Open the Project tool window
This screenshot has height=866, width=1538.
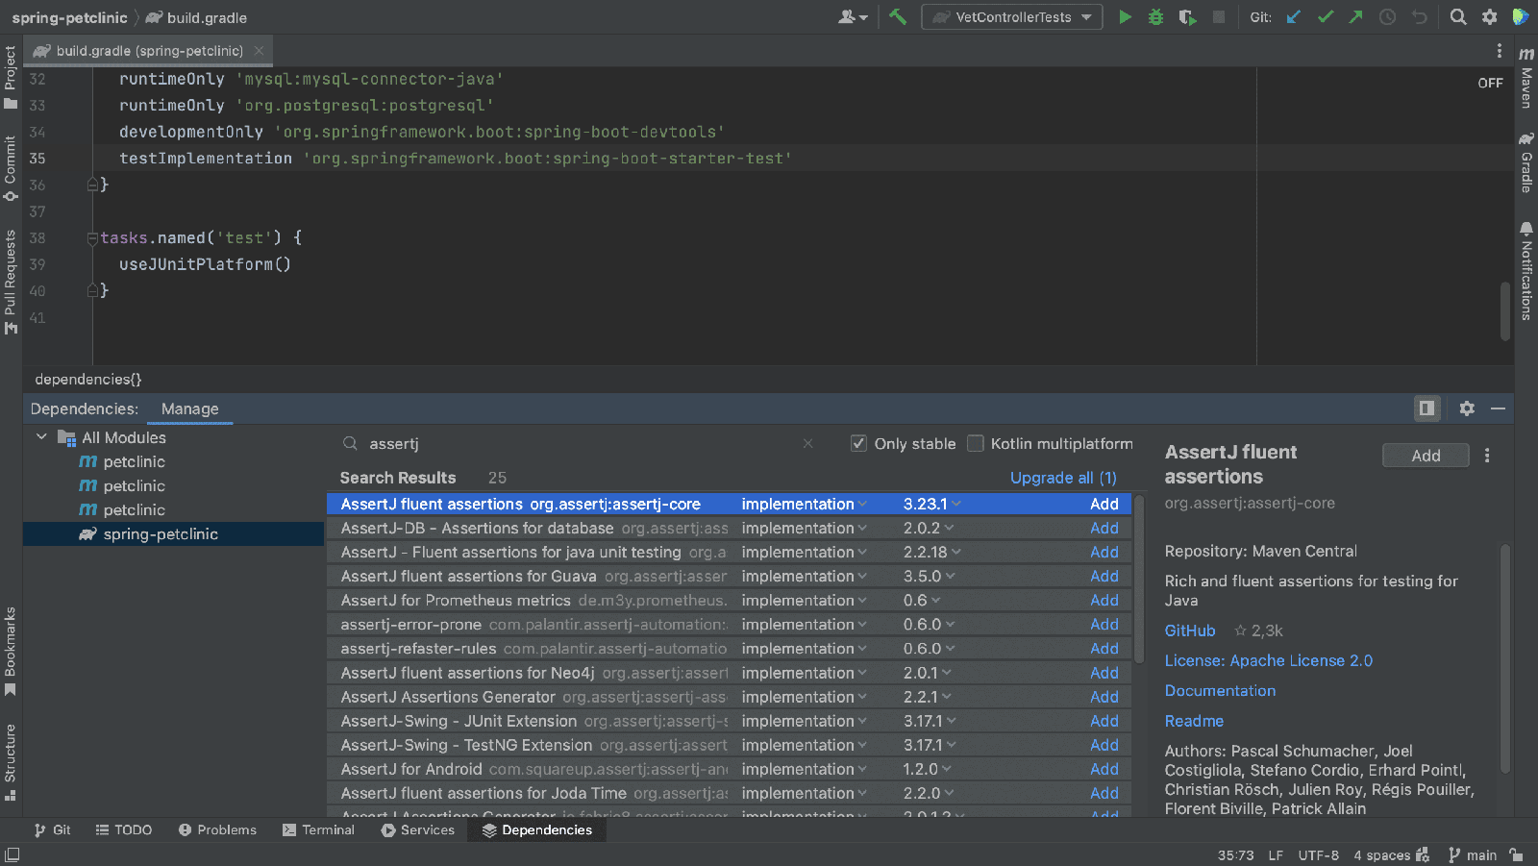coord(11,78)
